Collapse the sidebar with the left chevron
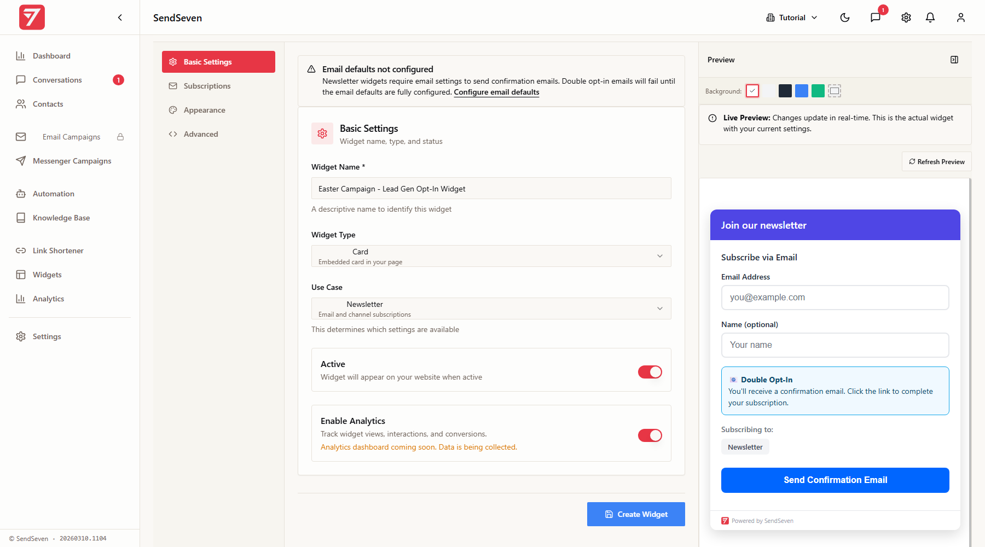This screenshot has width=985, height=547. 120,18
